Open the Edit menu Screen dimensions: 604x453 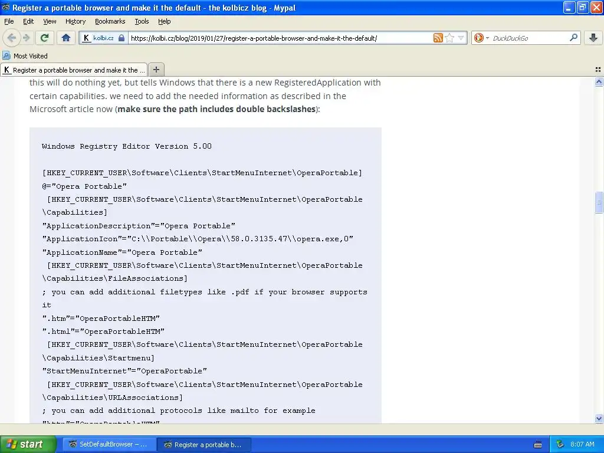point(28,21)
